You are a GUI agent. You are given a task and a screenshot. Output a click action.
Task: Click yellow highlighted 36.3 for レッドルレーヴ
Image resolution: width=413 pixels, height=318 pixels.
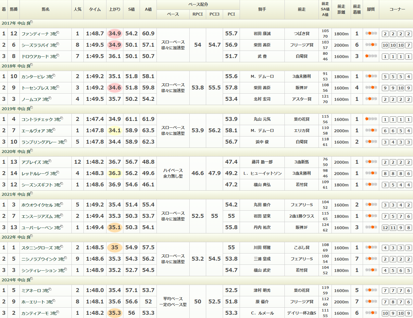pos(115,173)
